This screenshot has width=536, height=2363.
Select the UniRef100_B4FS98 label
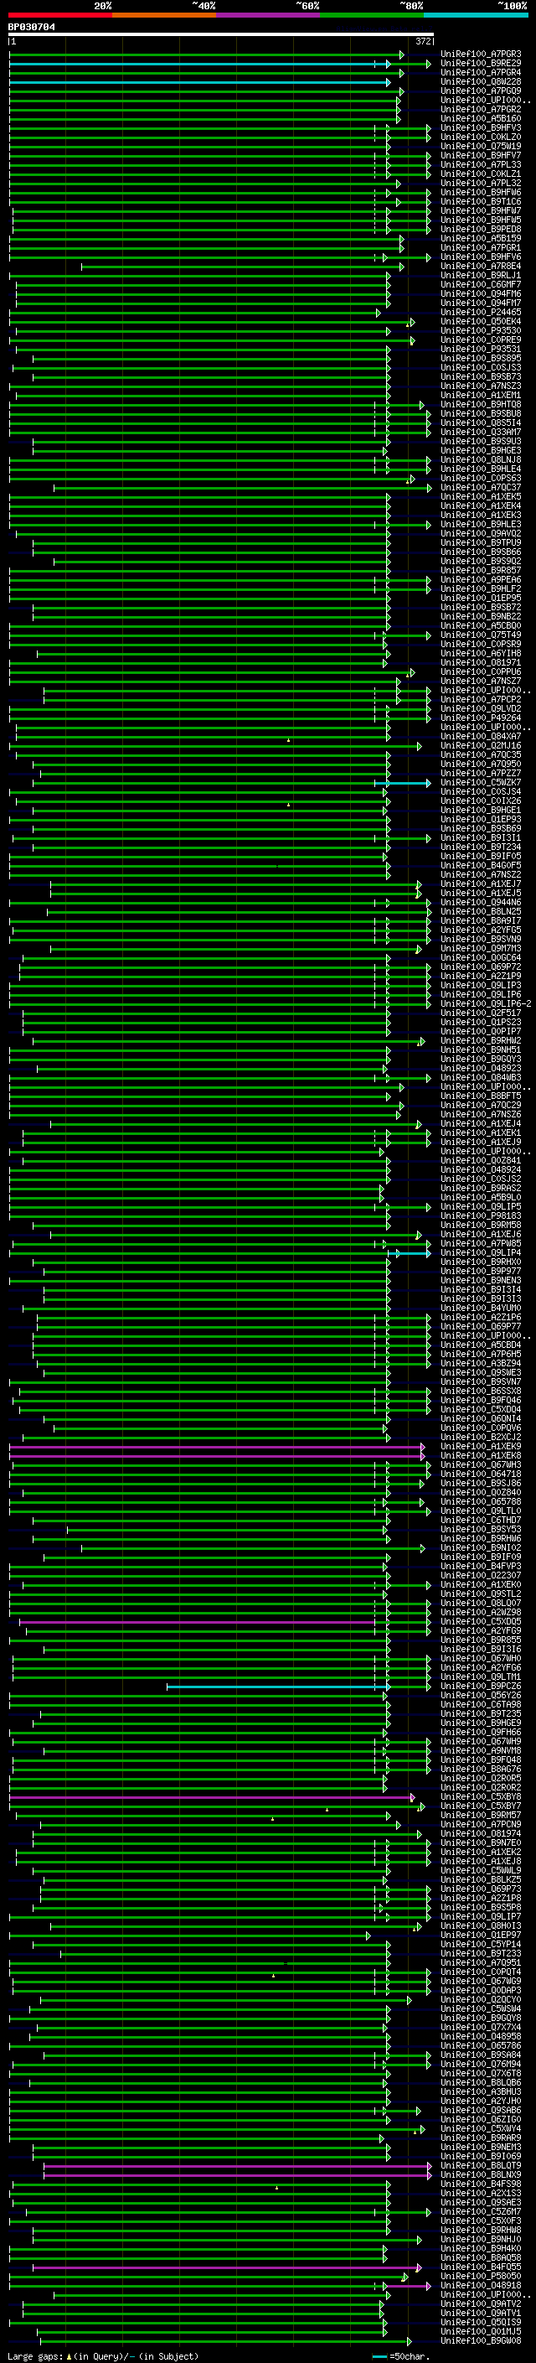[x=481, y=2184]
